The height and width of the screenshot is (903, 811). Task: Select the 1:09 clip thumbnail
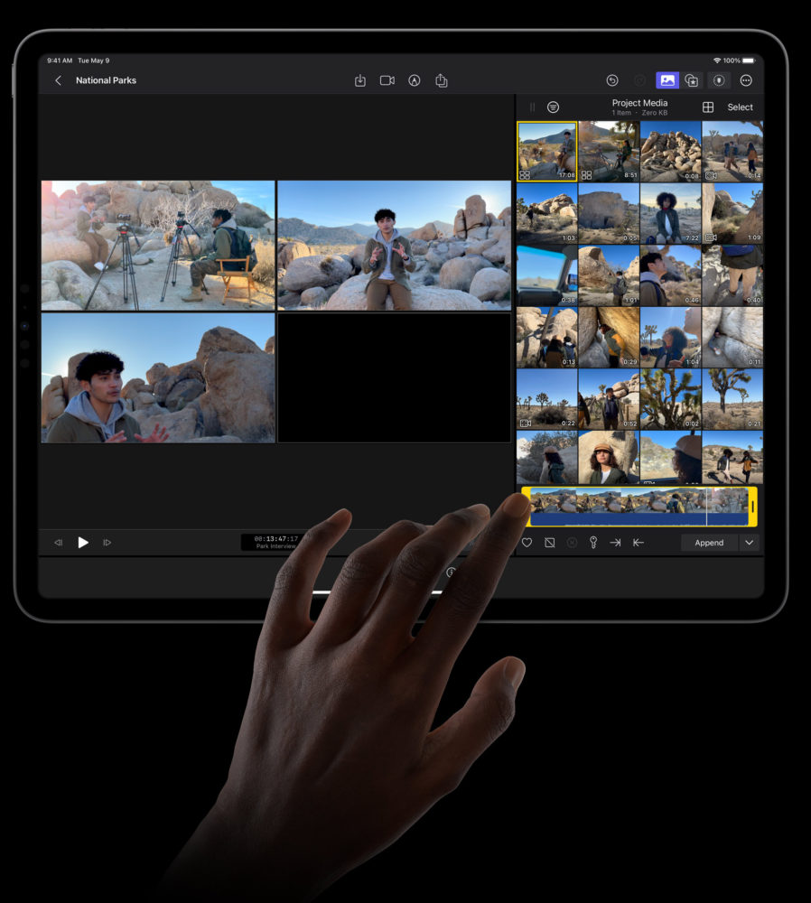point(732,214)
